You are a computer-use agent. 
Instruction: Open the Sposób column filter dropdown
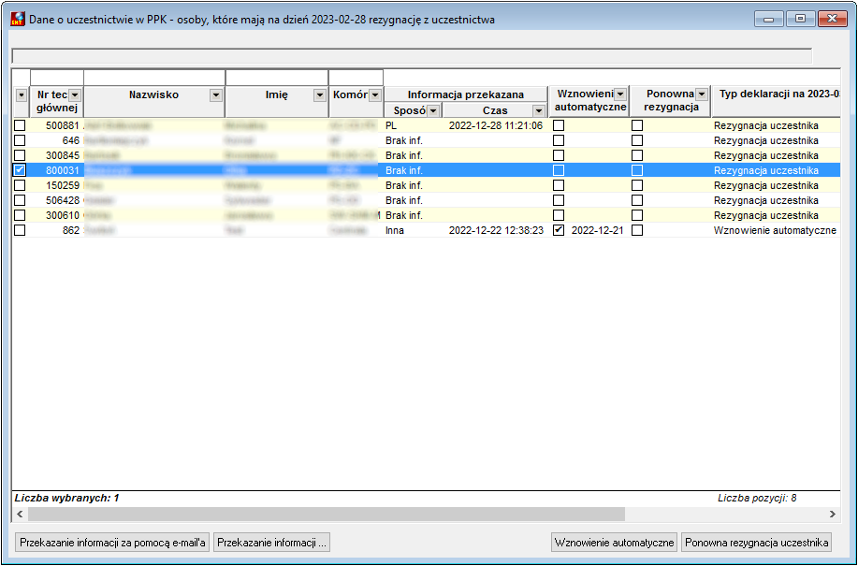click(433, 111)
